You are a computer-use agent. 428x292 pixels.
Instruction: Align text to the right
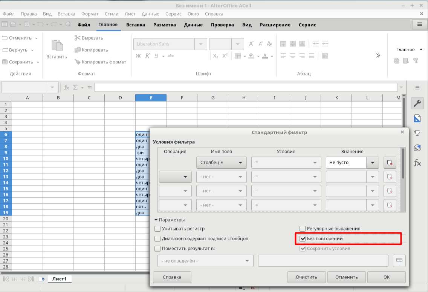302,56
